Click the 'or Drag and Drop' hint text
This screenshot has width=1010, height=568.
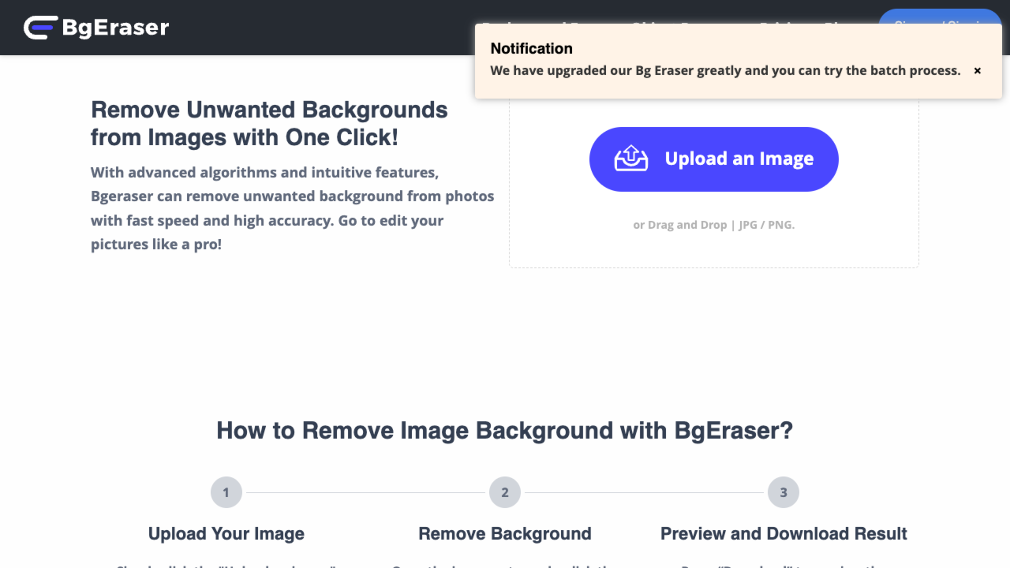(x=714, y=225)
